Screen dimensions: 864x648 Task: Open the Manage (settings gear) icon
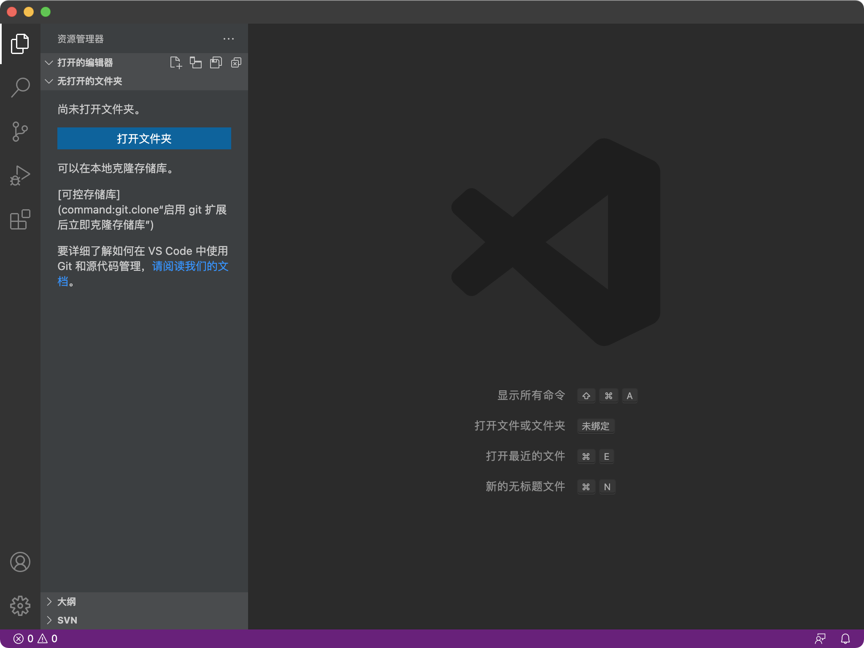[20, 606]
